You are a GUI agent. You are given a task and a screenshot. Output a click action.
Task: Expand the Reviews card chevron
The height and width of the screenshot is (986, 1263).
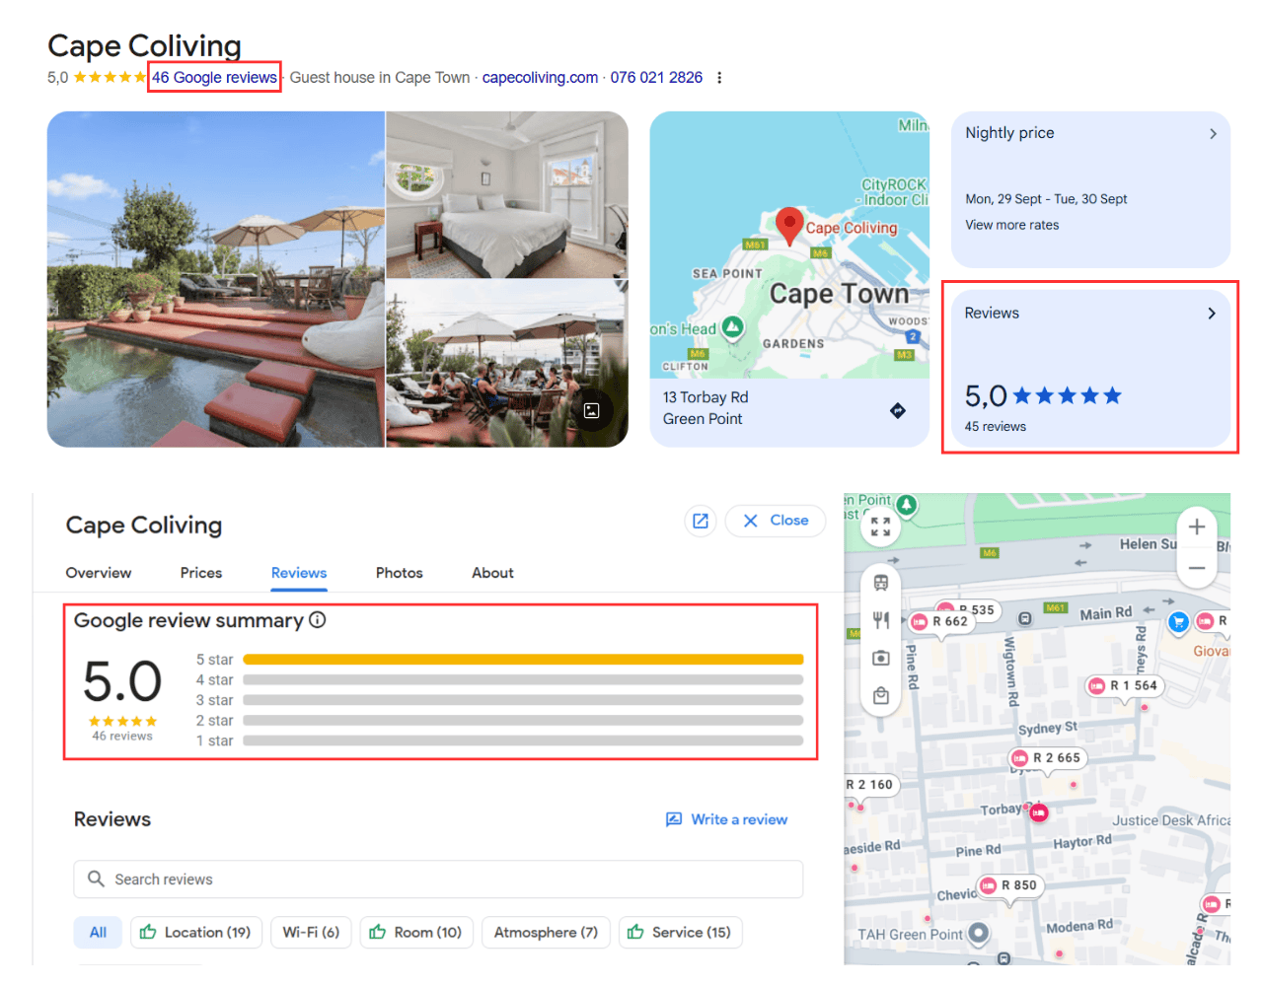pyautogui.click(x=1212, y=314)
